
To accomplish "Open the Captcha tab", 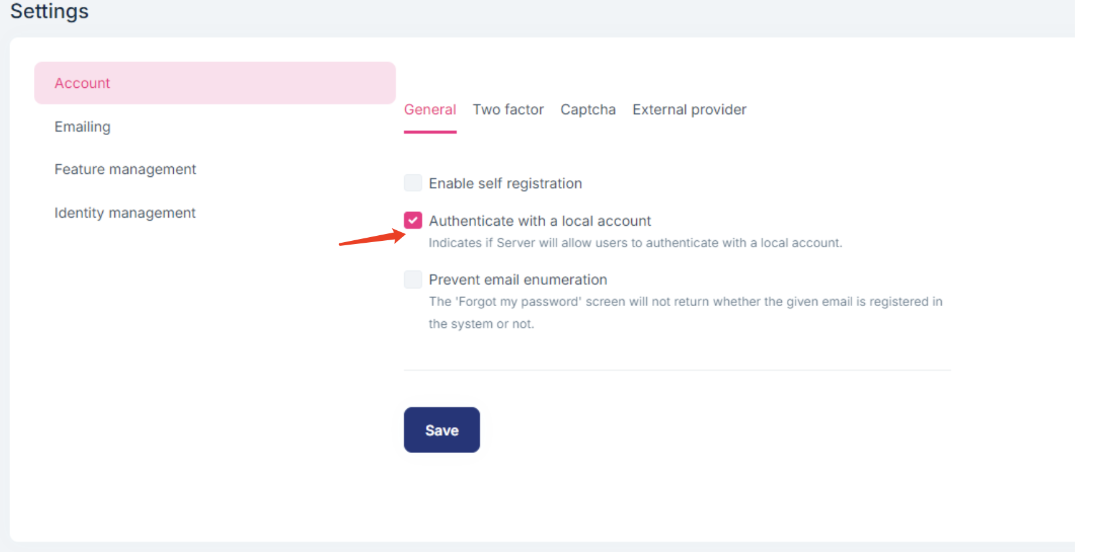I will [x=588, y=110].
